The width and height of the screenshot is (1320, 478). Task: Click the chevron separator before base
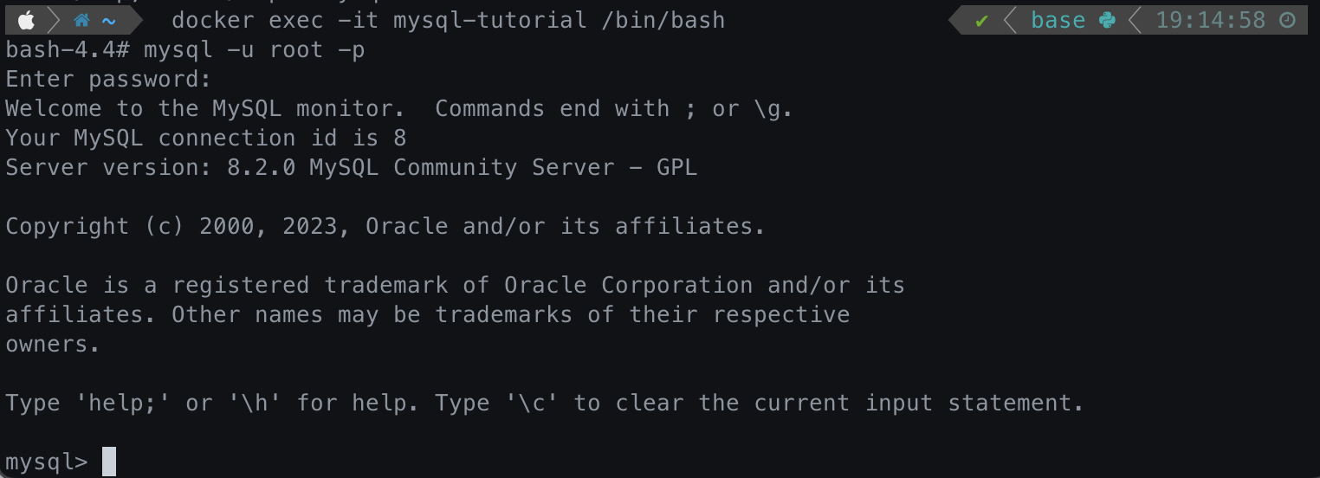[1010, 20]
